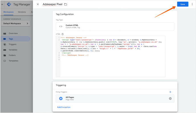196x113 pixels.
Task: Click the Triggering section heading
Action: coord(61,85)
